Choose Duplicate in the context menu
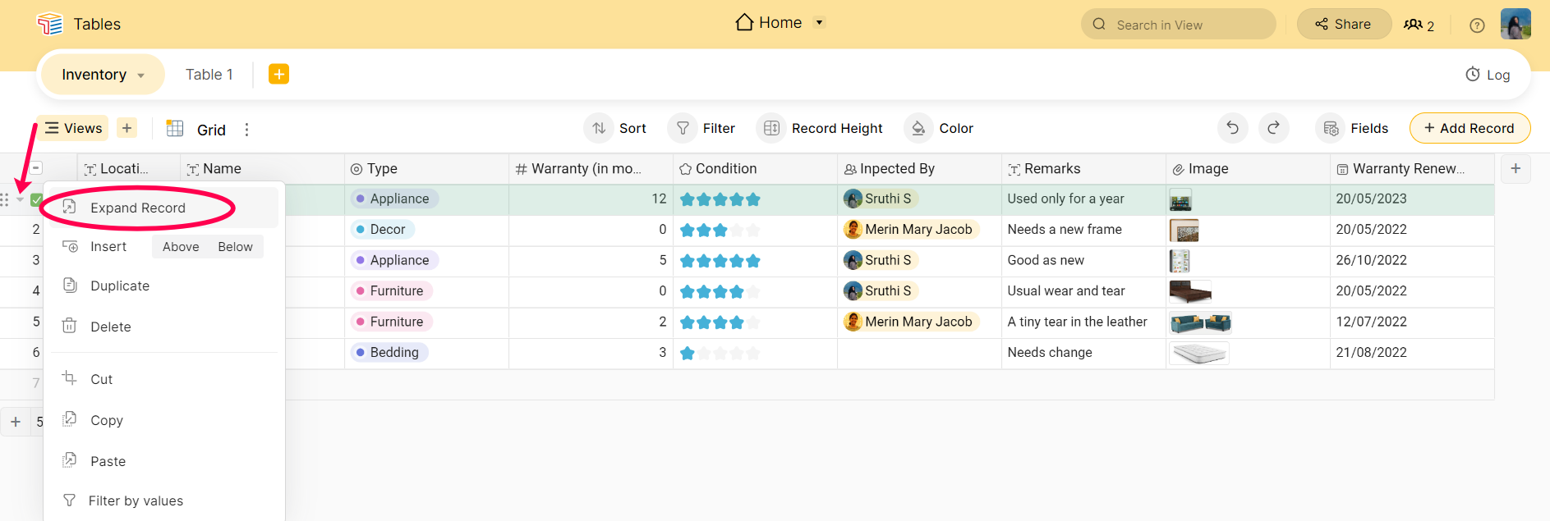 (120, 286)
